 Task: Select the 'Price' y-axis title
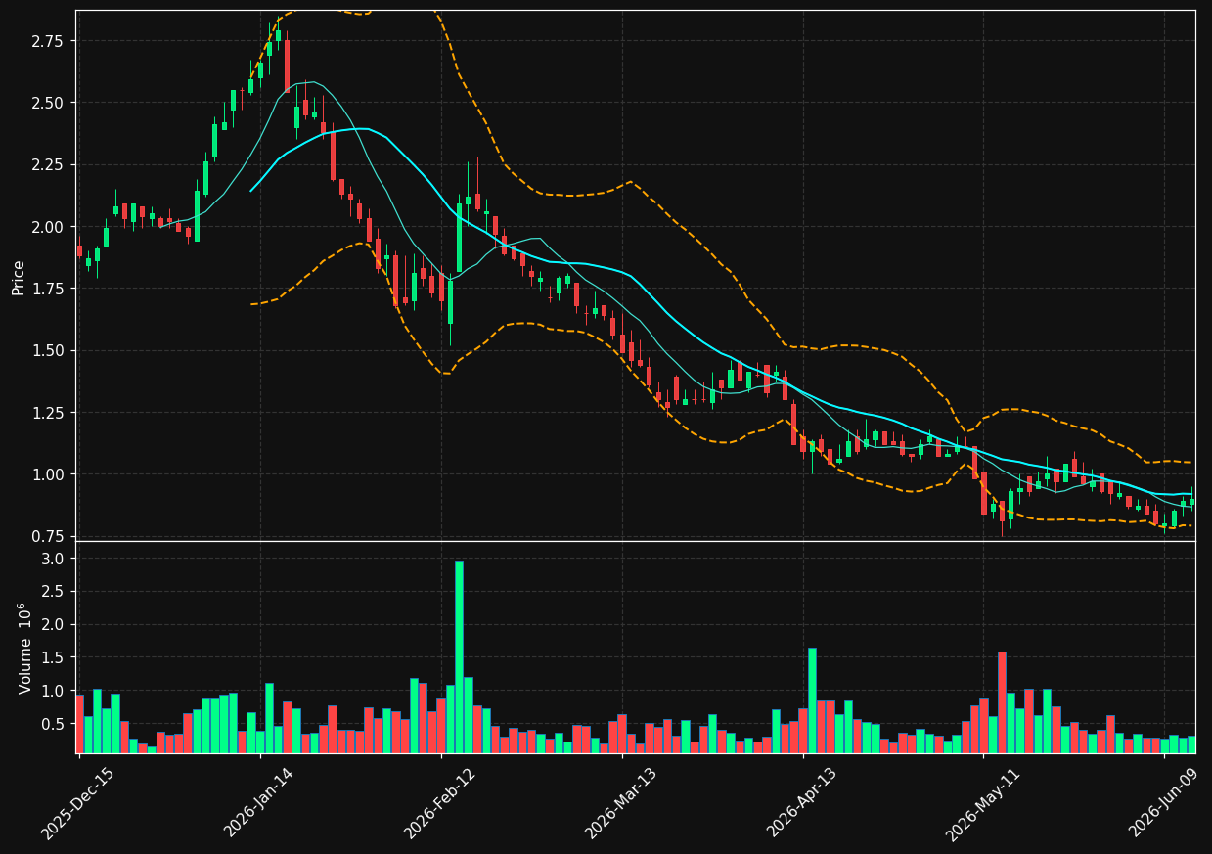(x=19, y=277)
